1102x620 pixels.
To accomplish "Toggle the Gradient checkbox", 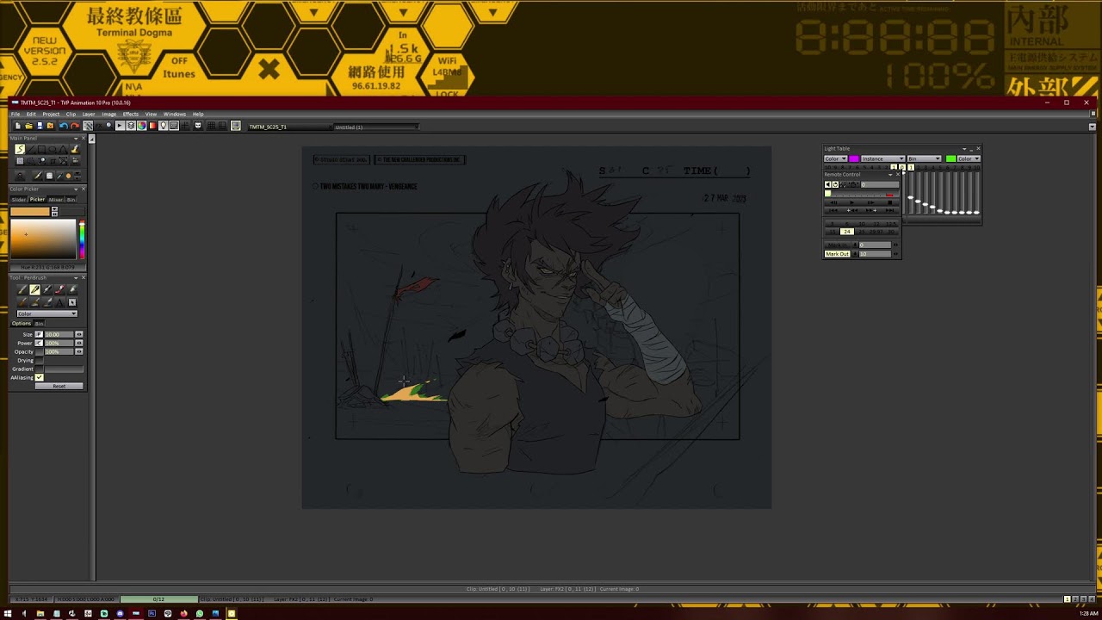I will pyautogui.click(x=39, y=369).
